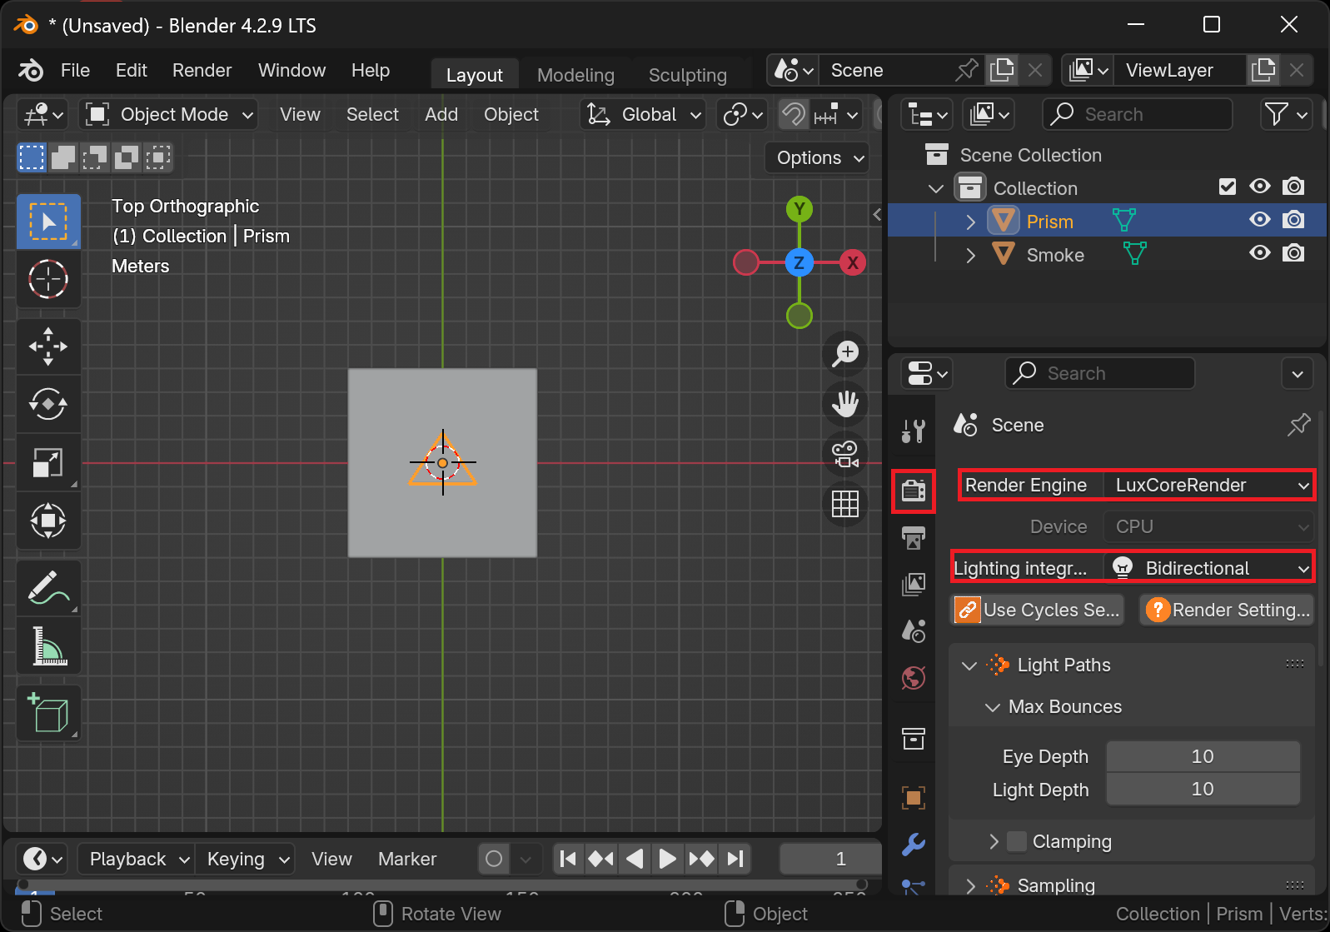Select the Rotate tool
The height and width of the screenshot is (932, 1330).
[48, 405]
